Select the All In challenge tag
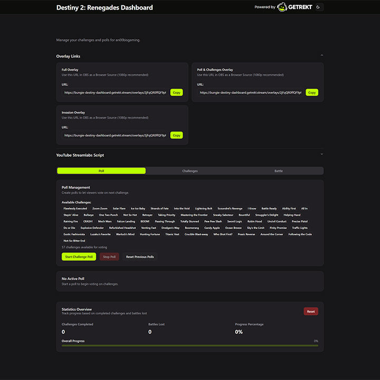 pos(305,208)
